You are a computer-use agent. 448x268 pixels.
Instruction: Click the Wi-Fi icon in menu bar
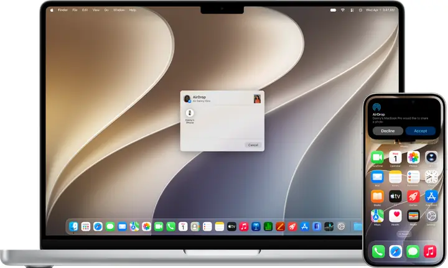[x=343, y=10]
